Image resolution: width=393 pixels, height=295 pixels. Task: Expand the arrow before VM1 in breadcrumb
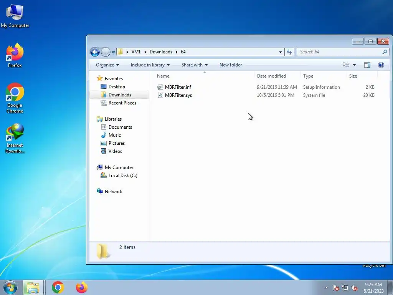click(127, 52)
